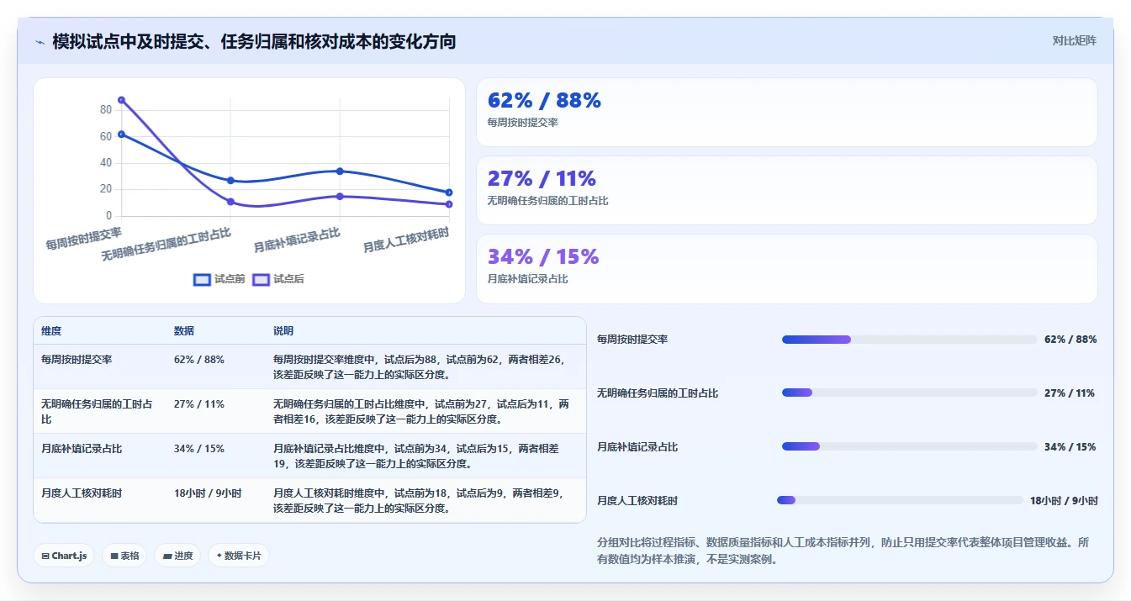Toggle the 试点前 legend series

click(219, 279)
